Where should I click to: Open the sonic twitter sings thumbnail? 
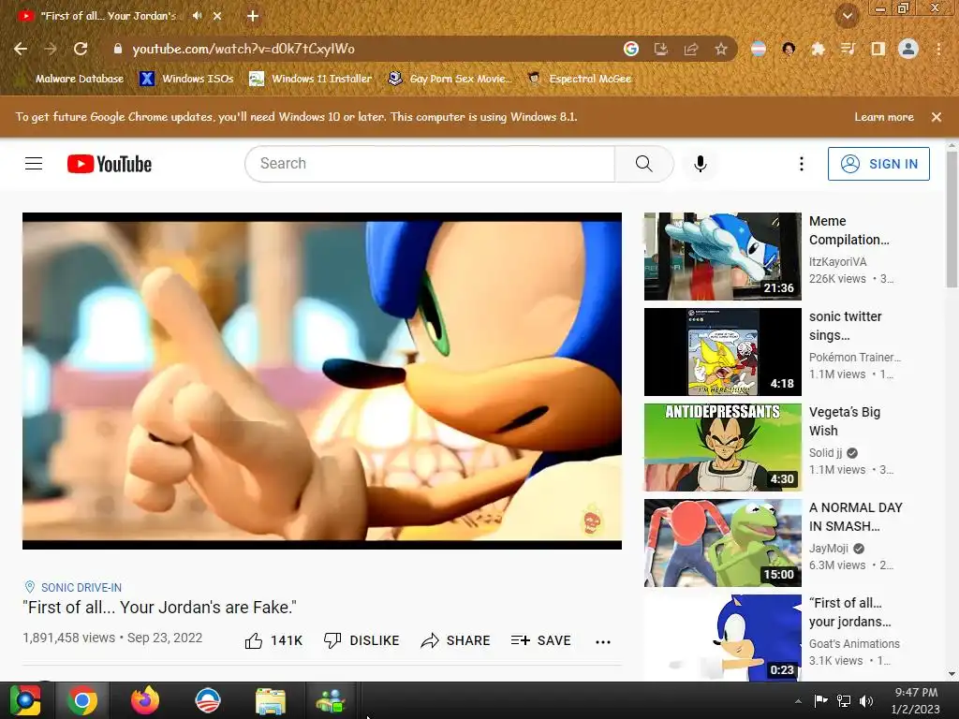[x=723, y=352]
